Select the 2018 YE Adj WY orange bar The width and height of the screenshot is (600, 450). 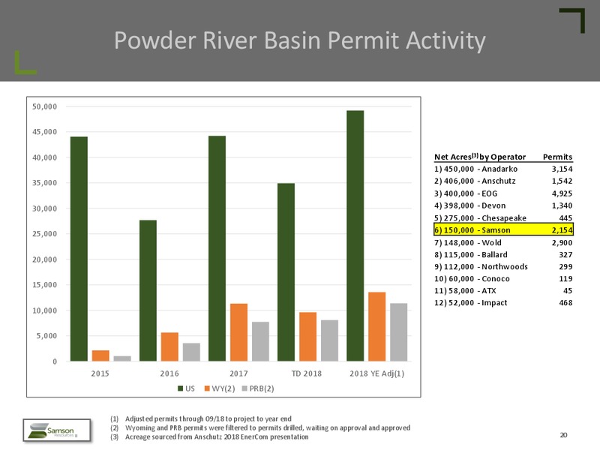click(x=377, y=327)
